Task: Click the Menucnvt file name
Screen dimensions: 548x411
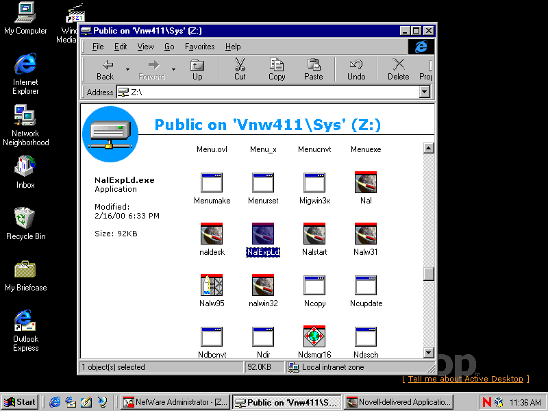Action: click(x=314, y=149)
